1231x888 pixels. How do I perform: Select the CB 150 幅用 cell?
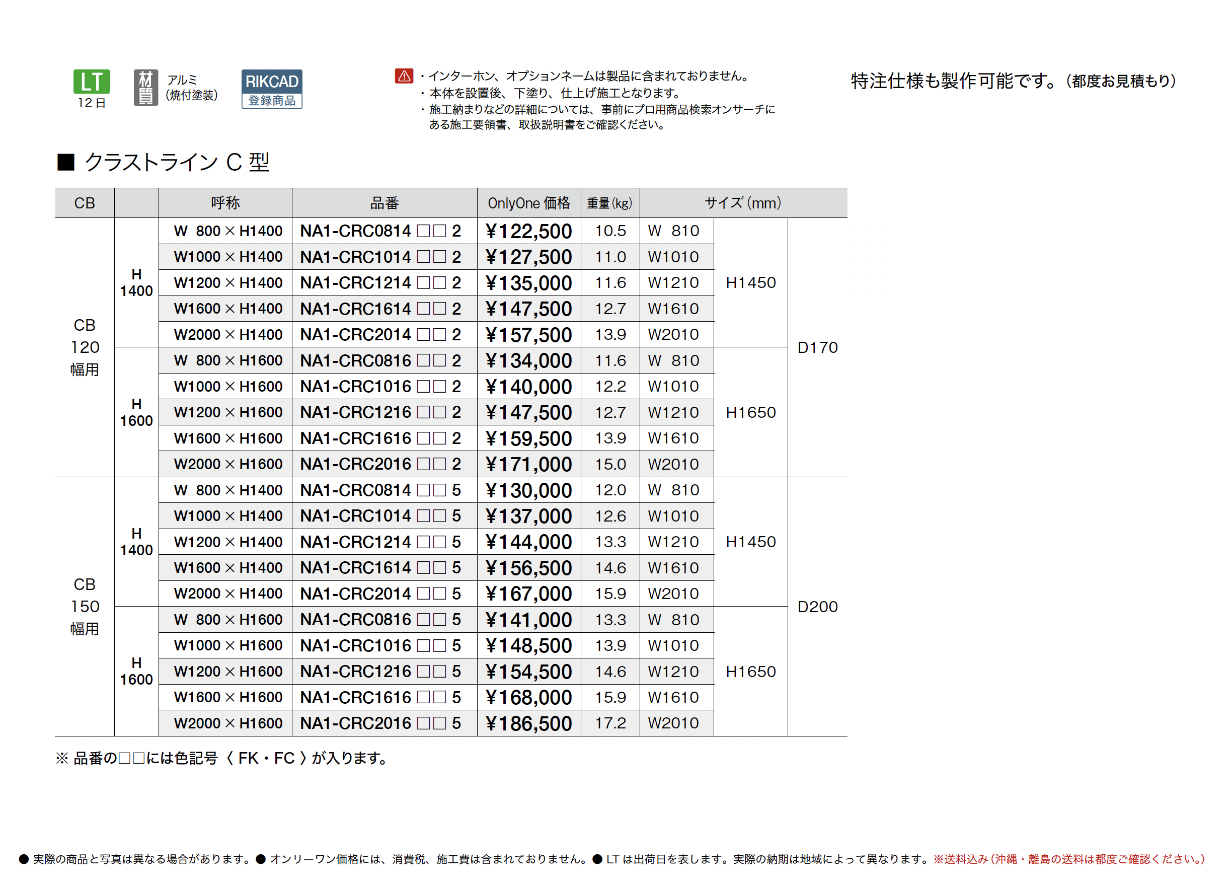point(85,606)
